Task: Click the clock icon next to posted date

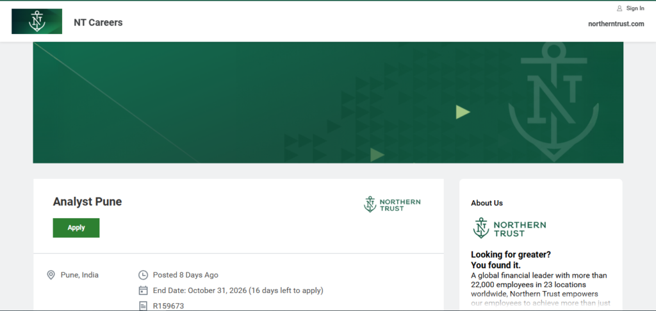Action: [143, 275]
